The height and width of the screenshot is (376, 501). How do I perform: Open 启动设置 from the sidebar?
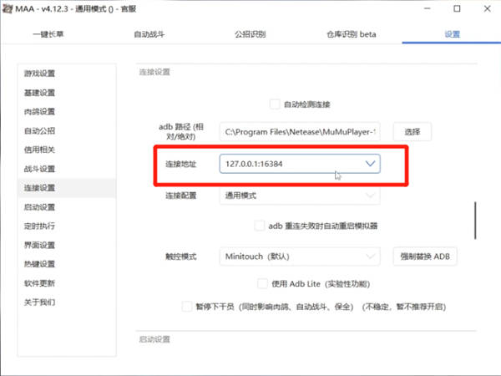(x=40, y=207)
